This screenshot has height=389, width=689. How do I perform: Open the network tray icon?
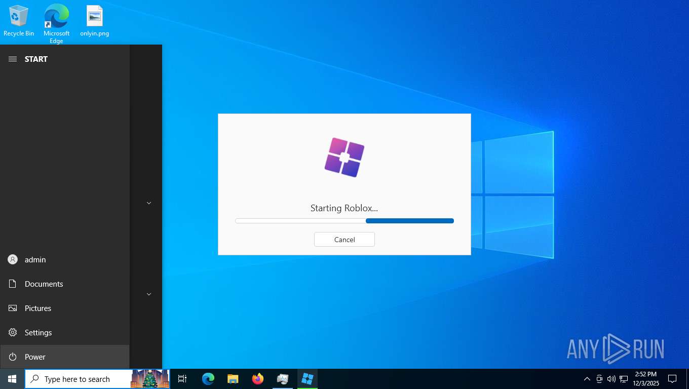click(624, 379)
